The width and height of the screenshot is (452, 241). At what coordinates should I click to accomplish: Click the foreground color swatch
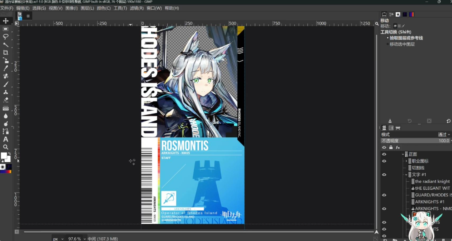4,156
